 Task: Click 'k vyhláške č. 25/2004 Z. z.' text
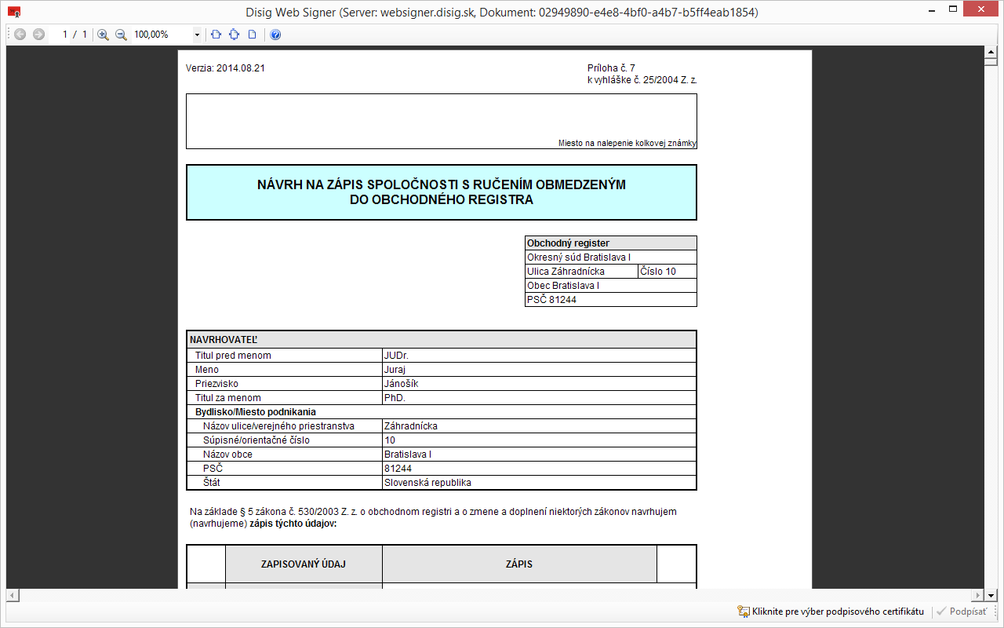coord(642,80)
